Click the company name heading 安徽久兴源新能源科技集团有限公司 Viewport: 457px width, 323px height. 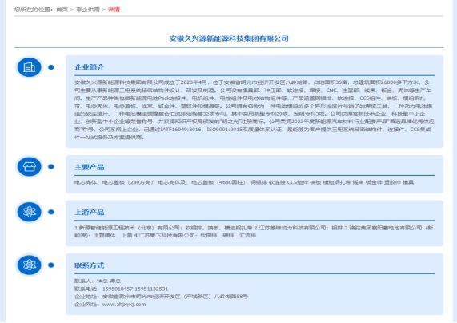pos(229,38)
